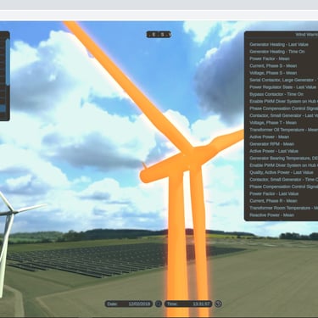Select 'Generator RPM - Mean' entry
This screenshot has height=318, width=318.
(x=271, y=144)
